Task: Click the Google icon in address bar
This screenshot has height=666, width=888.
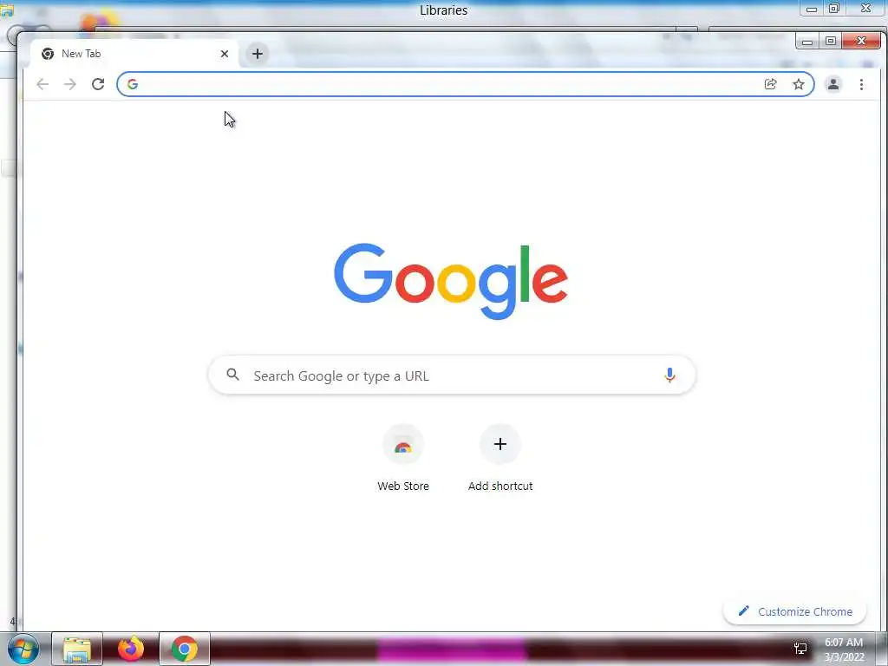Action: 133,84
